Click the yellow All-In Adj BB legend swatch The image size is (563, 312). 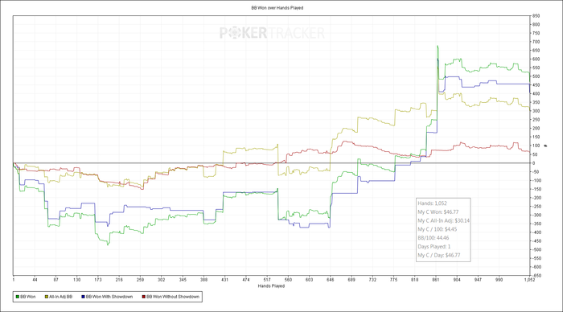tap(47, 297)
